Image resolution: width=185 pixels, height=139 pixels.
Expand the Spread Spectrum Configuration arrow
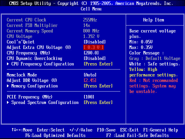click(x=8, y=102)
